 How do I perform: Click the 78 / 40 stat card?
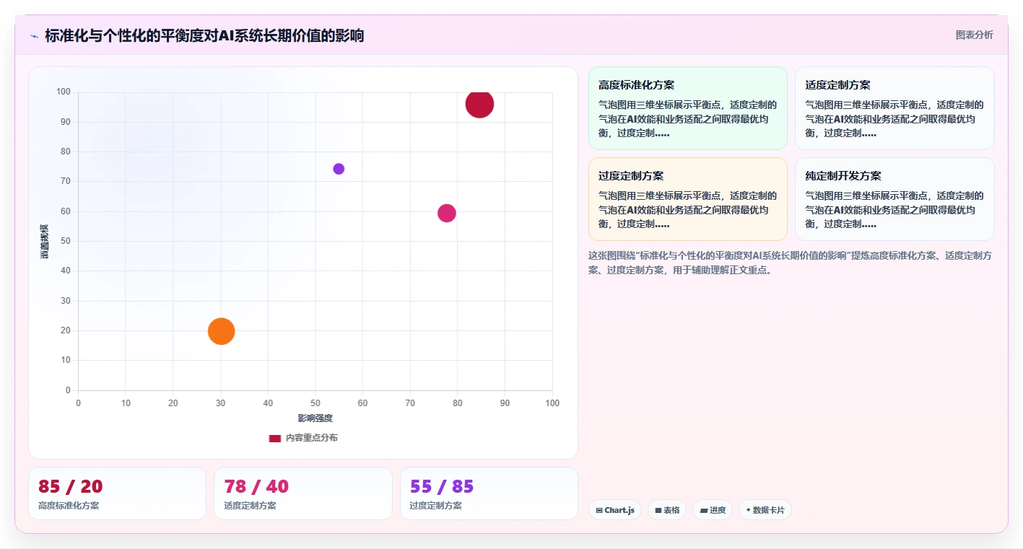click(303, 493)
